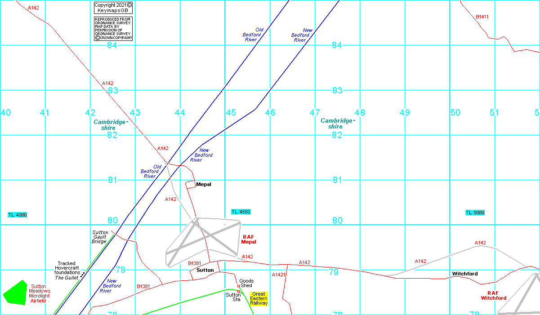
Task: Click the green Sutton Meadows airfield polygon
Action: (15, 293)
